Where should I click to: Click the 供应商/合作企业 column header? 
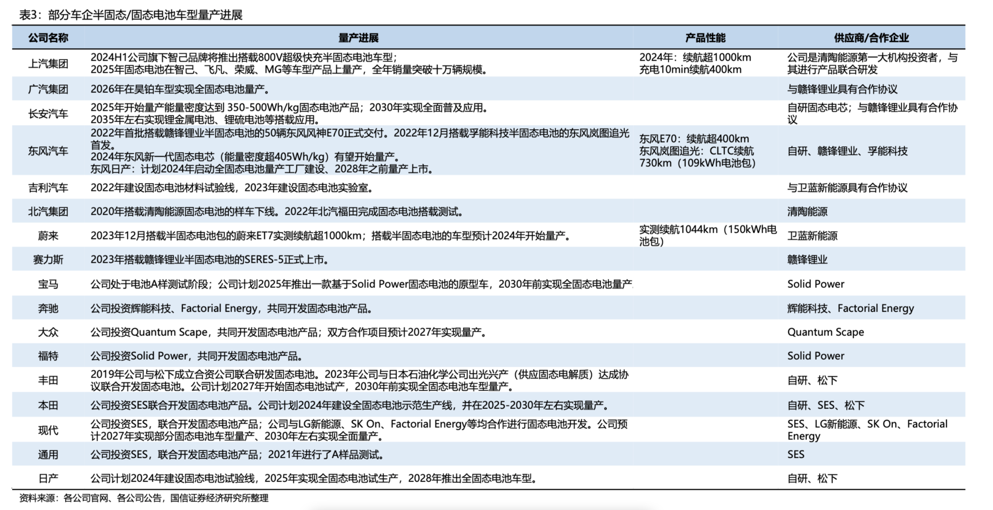click(x=871, y=38)
